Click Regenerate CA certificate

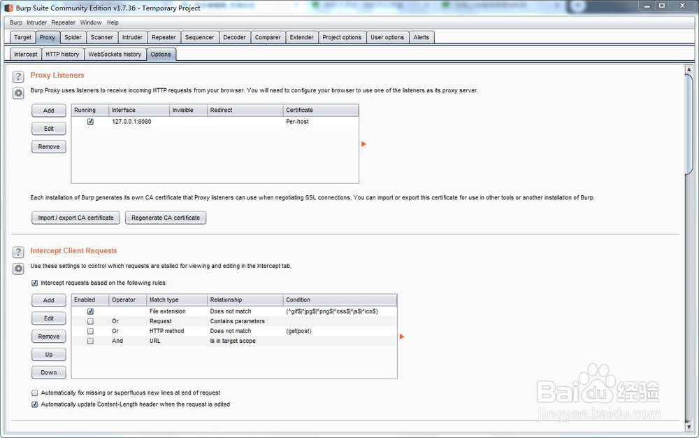pos(166,218)
